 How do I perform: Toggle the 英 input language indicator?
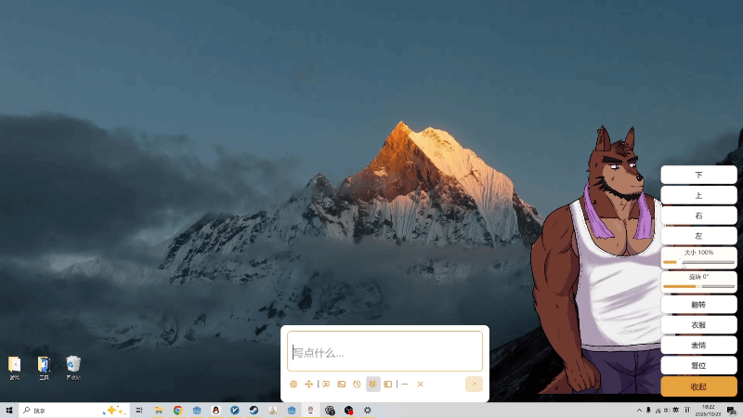(676, 411)
